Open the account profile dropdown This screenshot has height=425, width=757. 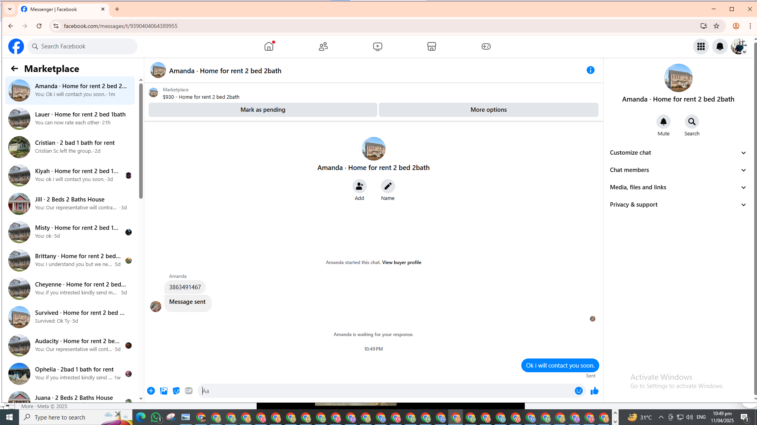coord(739,46)
